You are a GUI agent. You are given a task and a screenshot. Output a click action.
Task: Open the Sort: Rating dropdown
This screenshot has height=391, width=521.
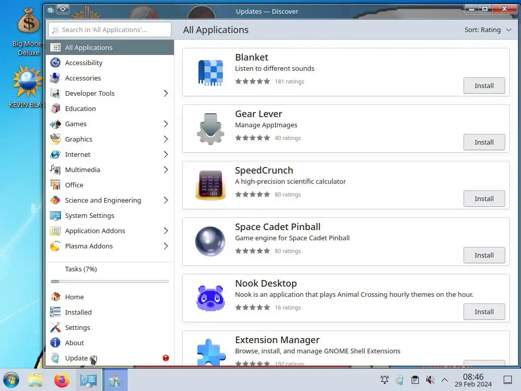[488, 30]
